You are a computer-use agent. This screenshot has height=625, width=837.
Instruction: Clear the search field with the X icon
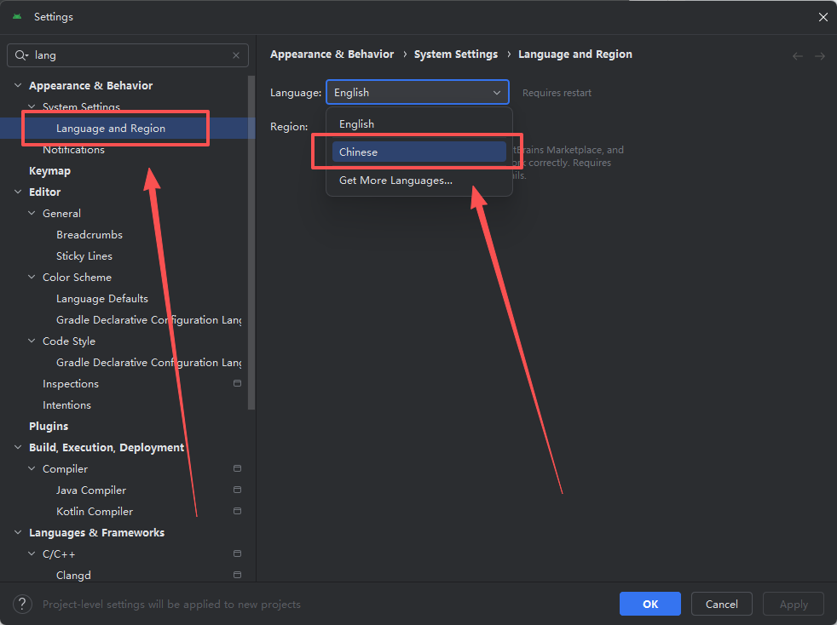point(236,55)
